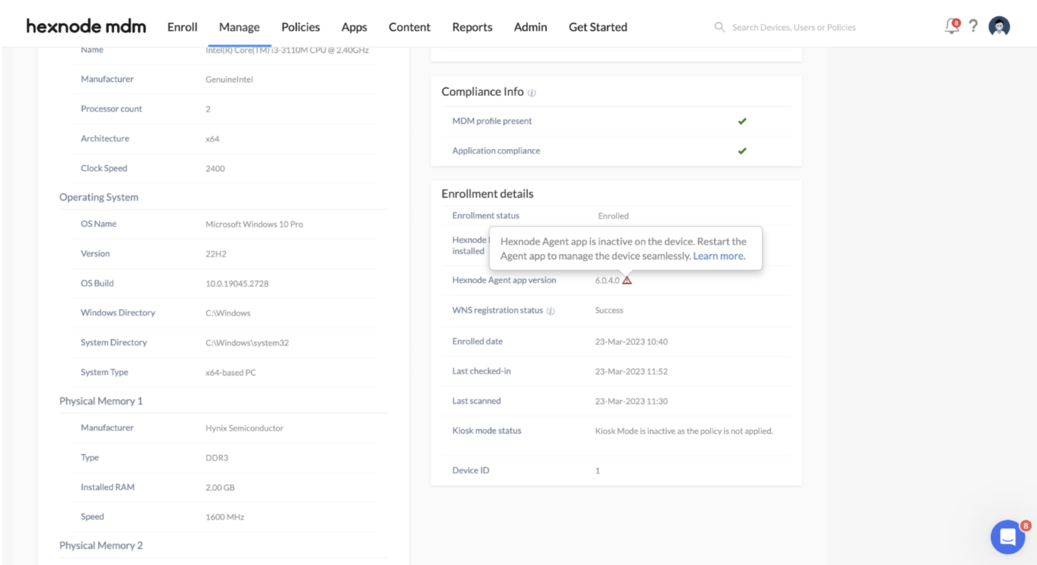Click the Operating System section heading
1037x565 pixels.
[99, 197]
